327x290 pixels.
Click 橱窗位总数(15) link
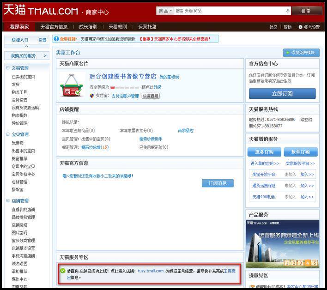[x=95, y=147]
